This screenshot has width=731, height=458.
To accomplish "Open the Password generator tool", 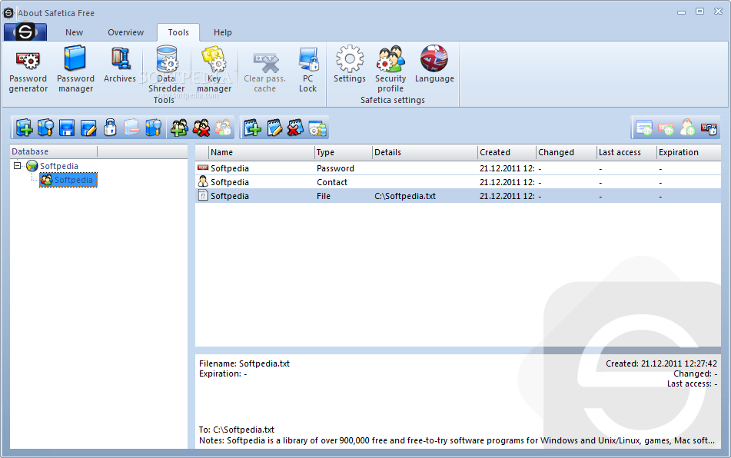I will tap(28, 69).
